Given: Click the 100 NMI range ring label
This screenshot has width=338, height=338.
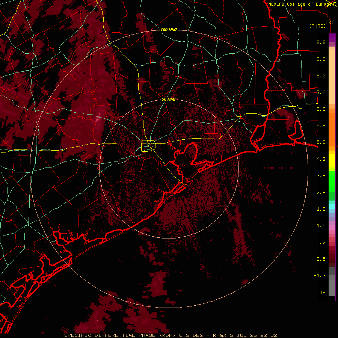Looking at the screenshot, I should click(169, 30).
